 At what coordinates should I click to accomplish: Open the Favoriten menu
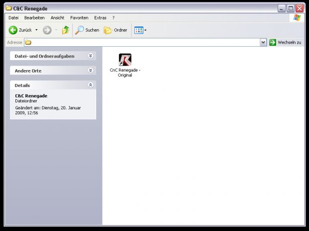79,18
